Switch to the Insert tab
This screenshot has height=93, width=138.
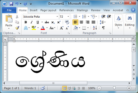[x=34, y=10]
